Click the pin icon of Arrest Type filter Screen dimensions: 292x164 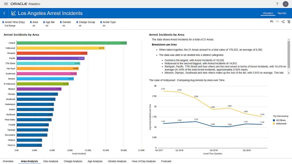[x=101, y=22]
